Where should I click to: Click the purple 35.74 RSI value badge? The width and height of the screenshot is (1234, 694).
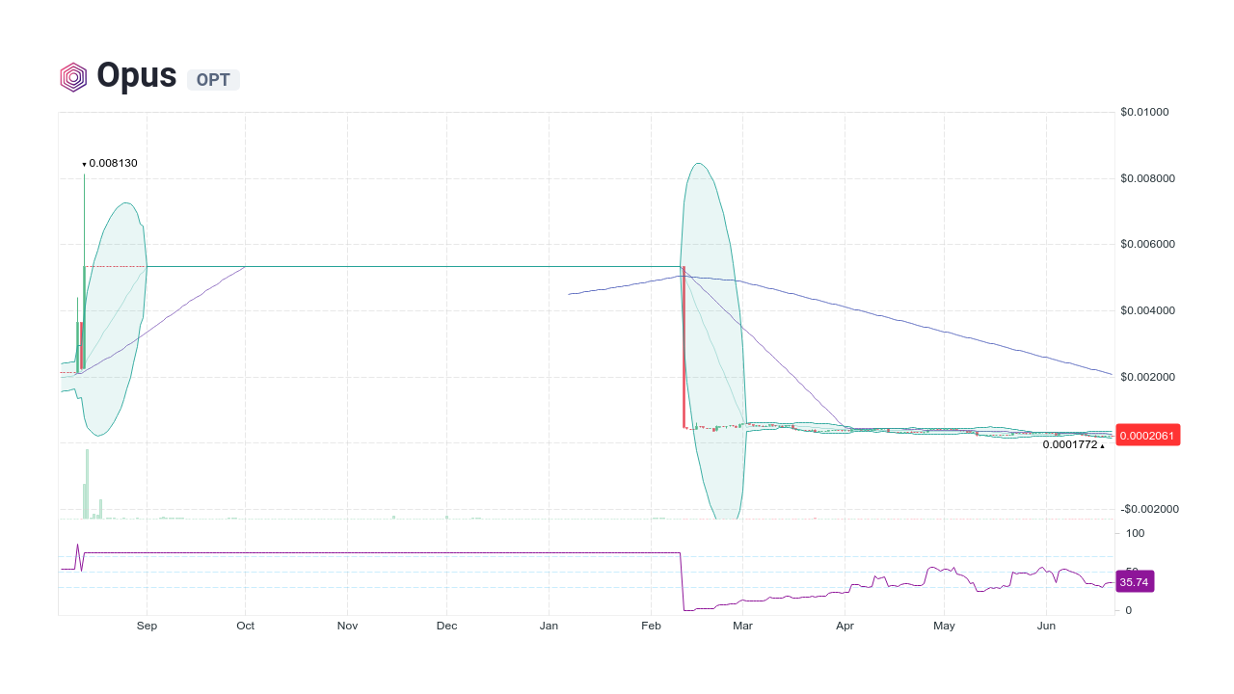coord(1135,581)
